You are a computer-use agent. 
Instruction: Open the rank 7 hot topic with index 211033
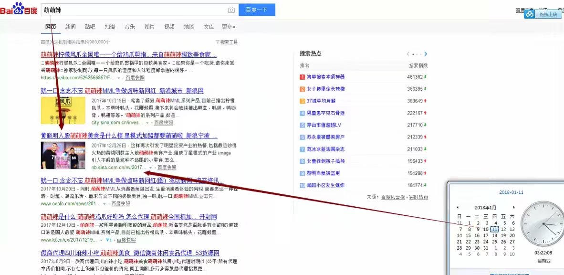tap(325, 149)
